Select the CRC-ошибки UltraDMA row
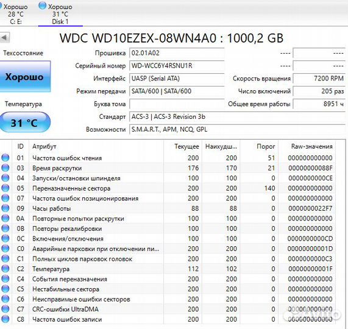 [x=168, y=310]
